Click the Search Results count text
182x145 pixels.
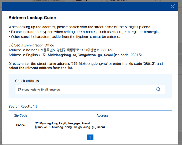pos(23,106)
